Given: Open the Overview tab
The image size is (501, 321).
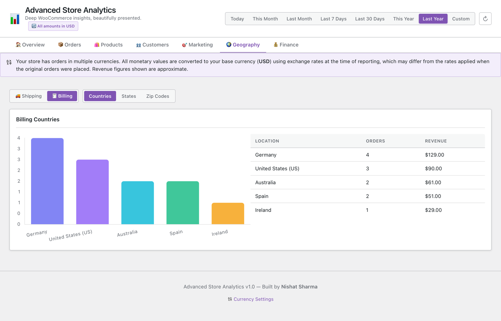Looking at the screenshot, I should click(30, 45).
